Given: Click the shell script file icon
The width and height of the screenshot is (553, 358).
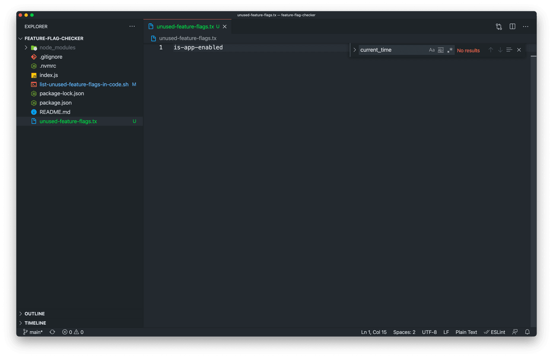Looking at the screenshot, I should [34, 84].
